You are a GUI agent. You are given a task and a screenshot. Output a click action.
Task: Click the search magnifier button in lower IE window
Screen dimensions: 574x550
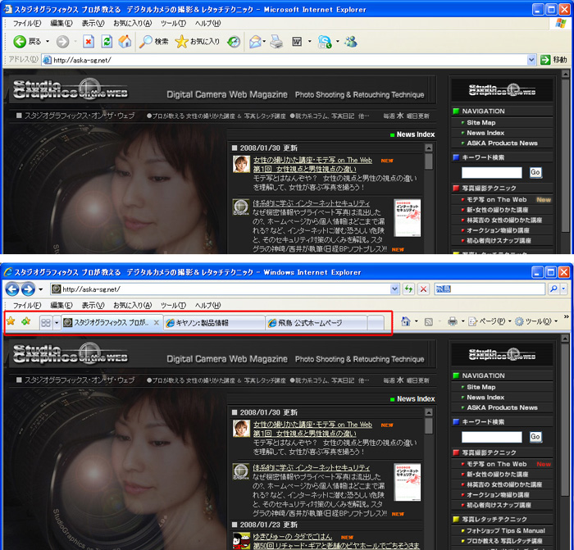click(553, 289)
